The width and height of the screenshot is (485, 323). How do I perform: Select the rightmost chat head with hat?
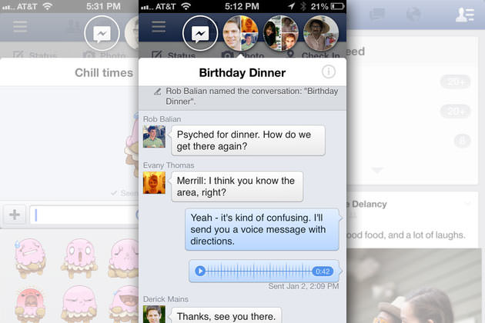pyautogui.click(x=320, y=33)
